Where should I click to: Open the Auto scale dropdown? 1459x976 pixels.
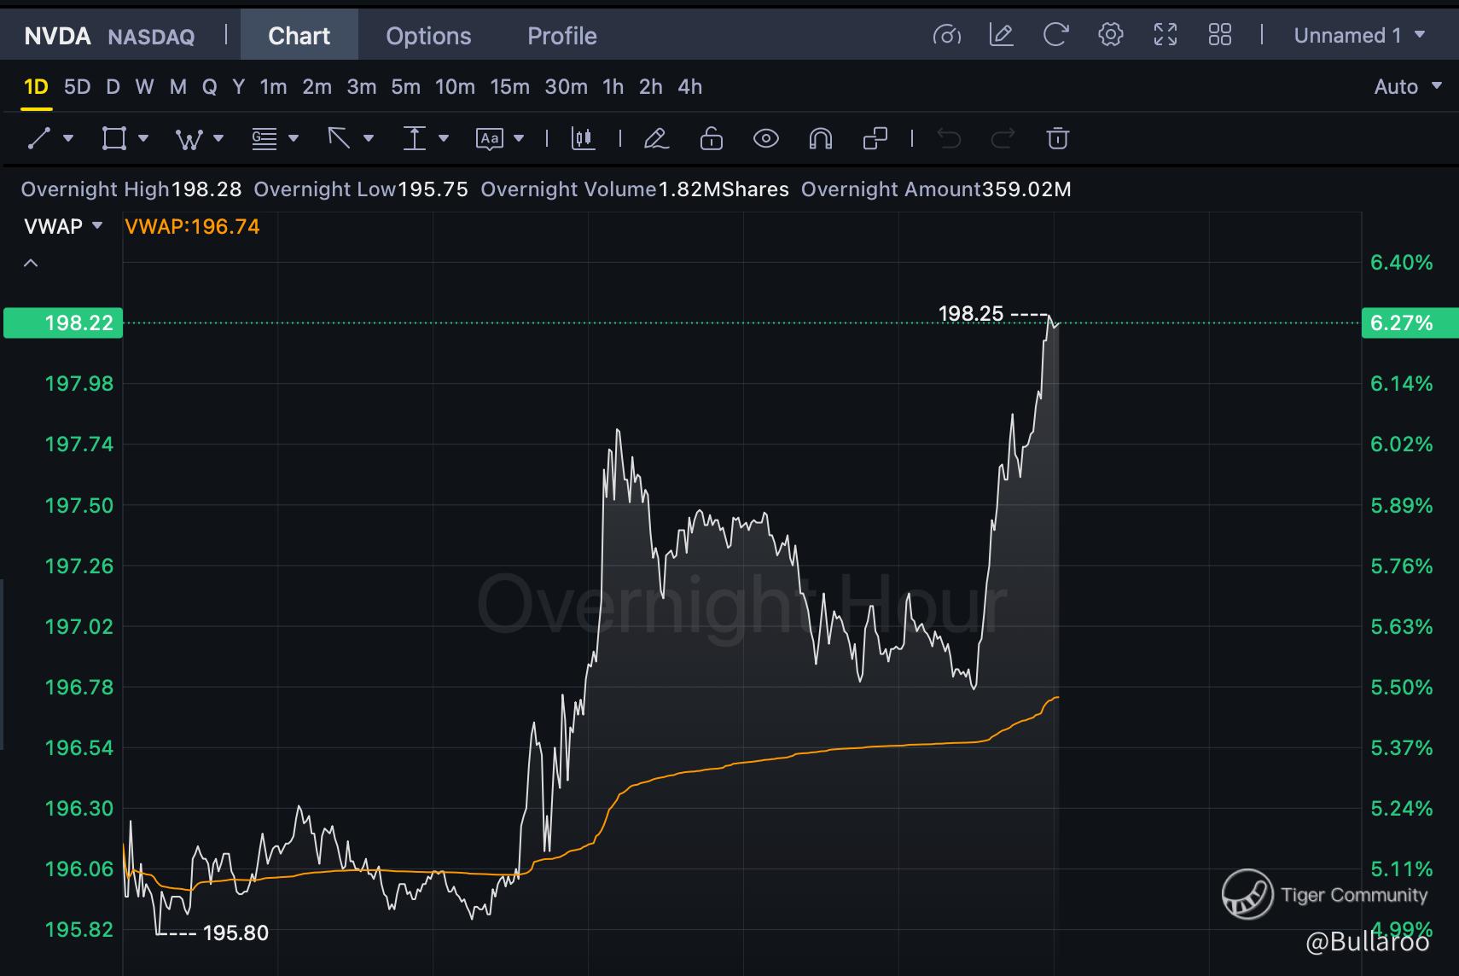pyautogui.click(x=1408, y=86)
